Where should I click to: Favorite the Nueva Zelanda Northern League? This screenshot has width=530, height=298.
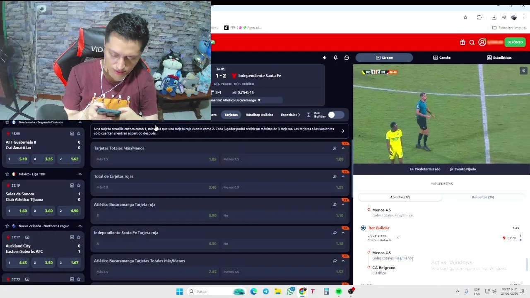click(x=7, y=226)
